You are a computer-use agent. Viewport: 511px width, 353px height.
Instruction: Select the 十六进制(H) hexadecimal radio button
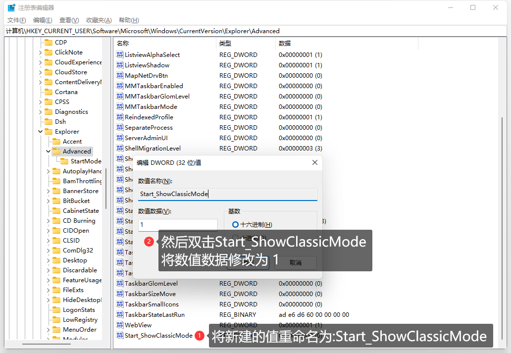[235, 225]
